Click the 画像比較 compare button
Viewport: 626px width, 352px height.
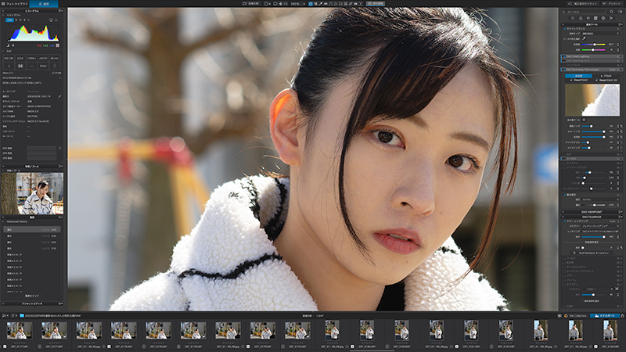(251, 4)
